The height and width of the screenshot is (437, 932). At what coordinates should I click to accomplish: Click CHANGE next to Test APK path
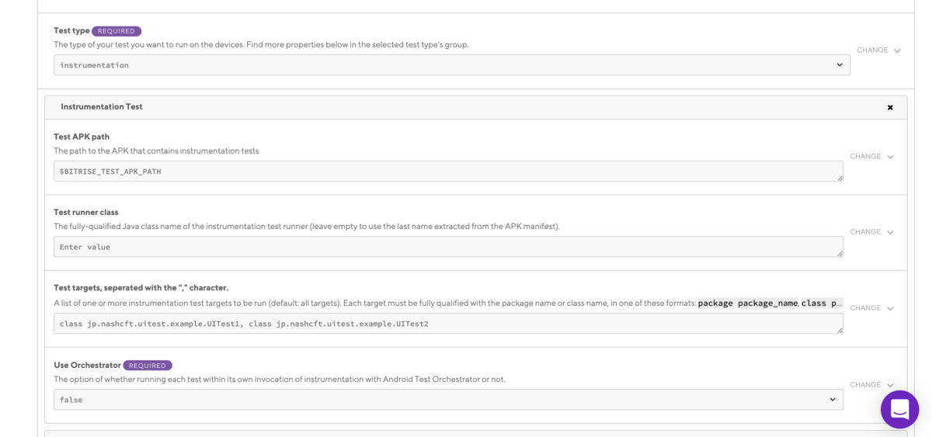pos(871,156)
